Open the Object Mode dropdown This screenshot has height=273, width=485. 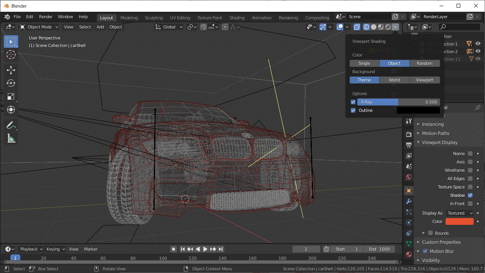39,27
